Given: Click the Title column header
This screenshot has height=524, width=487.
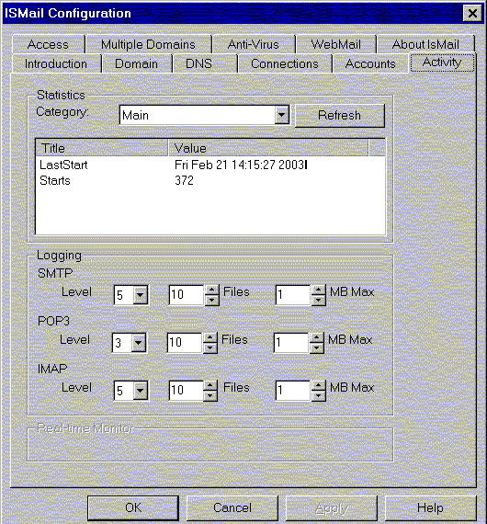Looking at the screenshot, I should coord(102,148).
